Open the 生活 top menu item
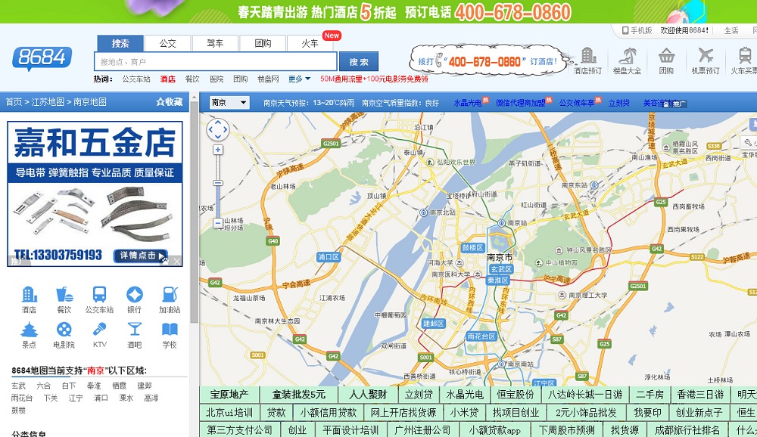 click(731, 30)
